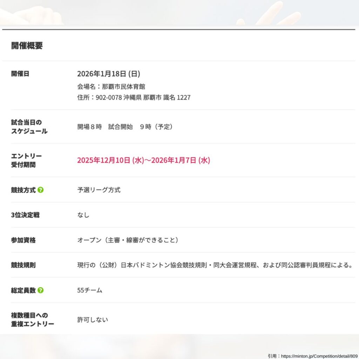Click the 許可しない value
The width and height of the screenshot is (359, 359).
point(93,320)
